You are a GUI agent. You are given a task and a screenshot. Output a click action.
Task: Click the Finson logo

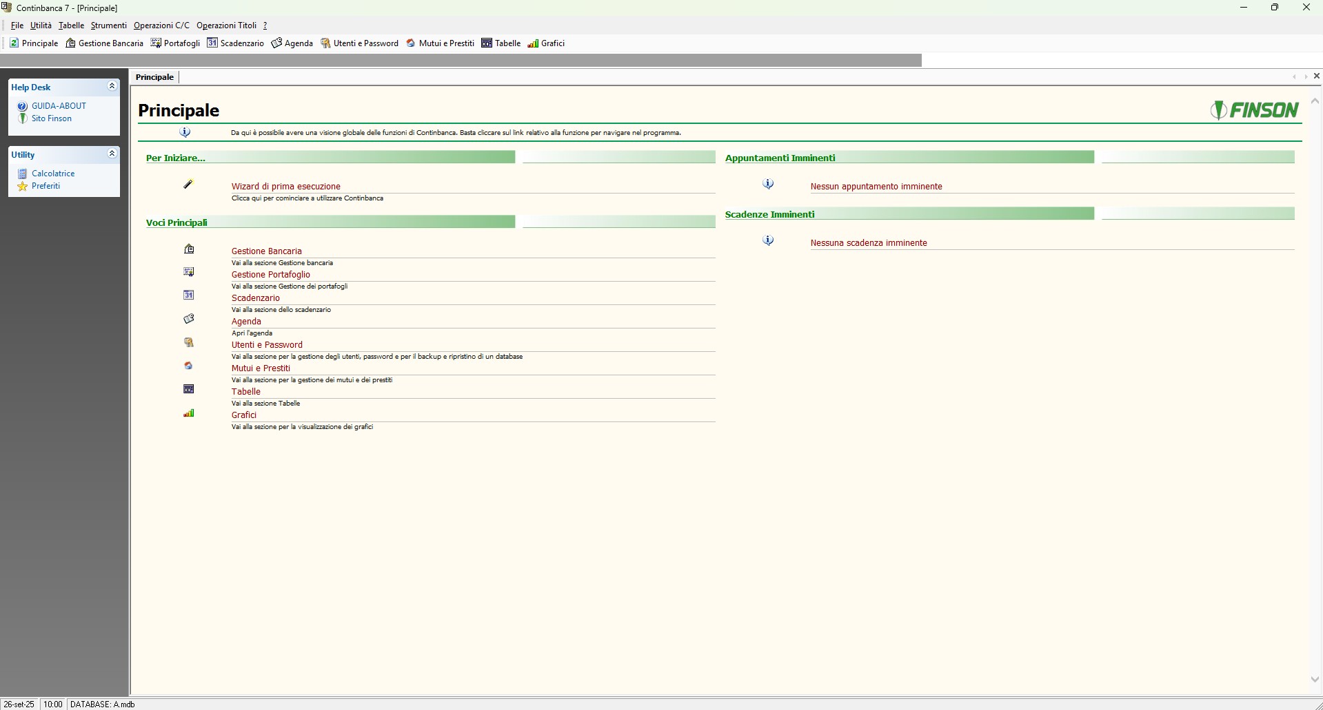click(x=1255, y=110)
